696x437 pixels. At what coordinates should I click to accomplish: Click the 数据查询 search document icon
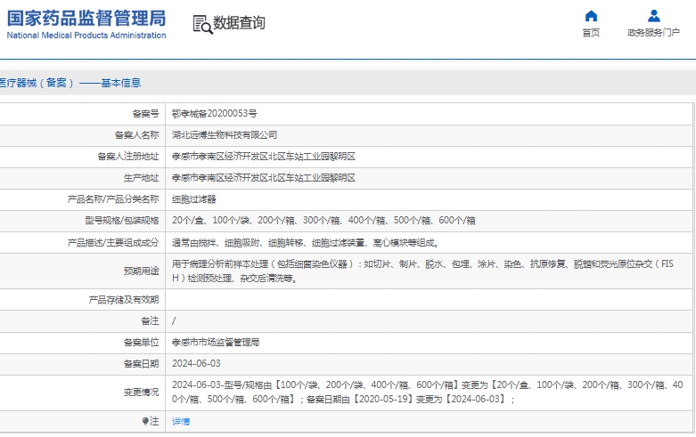click(x=202, y=24)
